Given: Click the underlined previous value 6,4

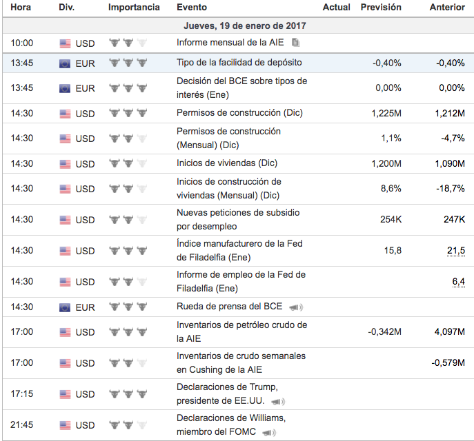Looking at the screenshot, I should click(458, 281).
